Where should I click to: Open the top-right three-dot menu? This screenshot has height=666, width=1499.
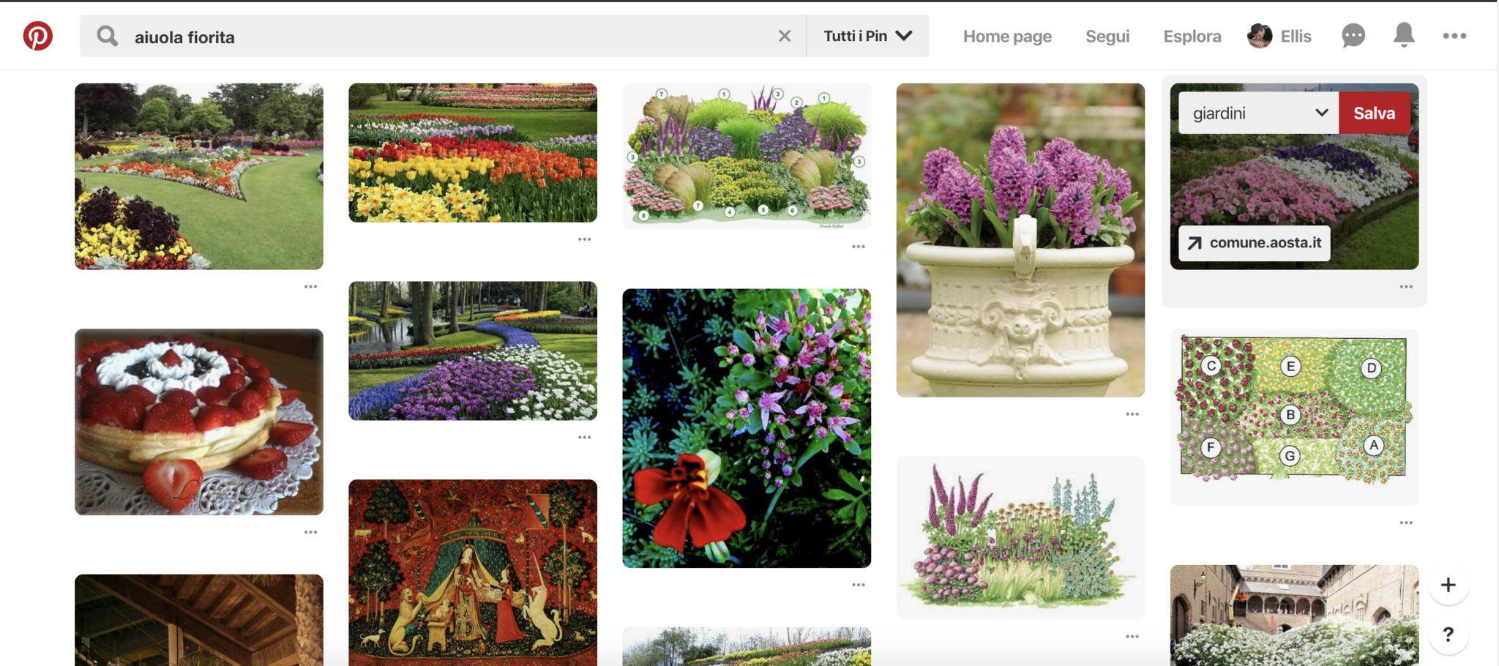1454,36
